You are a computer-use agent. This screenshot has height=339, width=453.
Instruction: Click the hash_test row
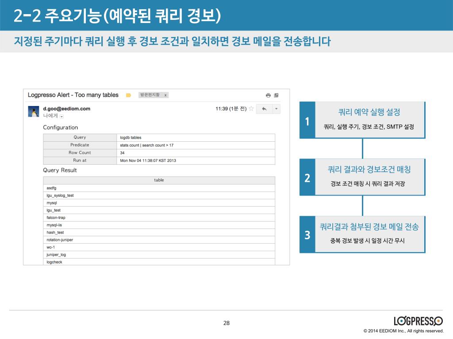point(159,232)
